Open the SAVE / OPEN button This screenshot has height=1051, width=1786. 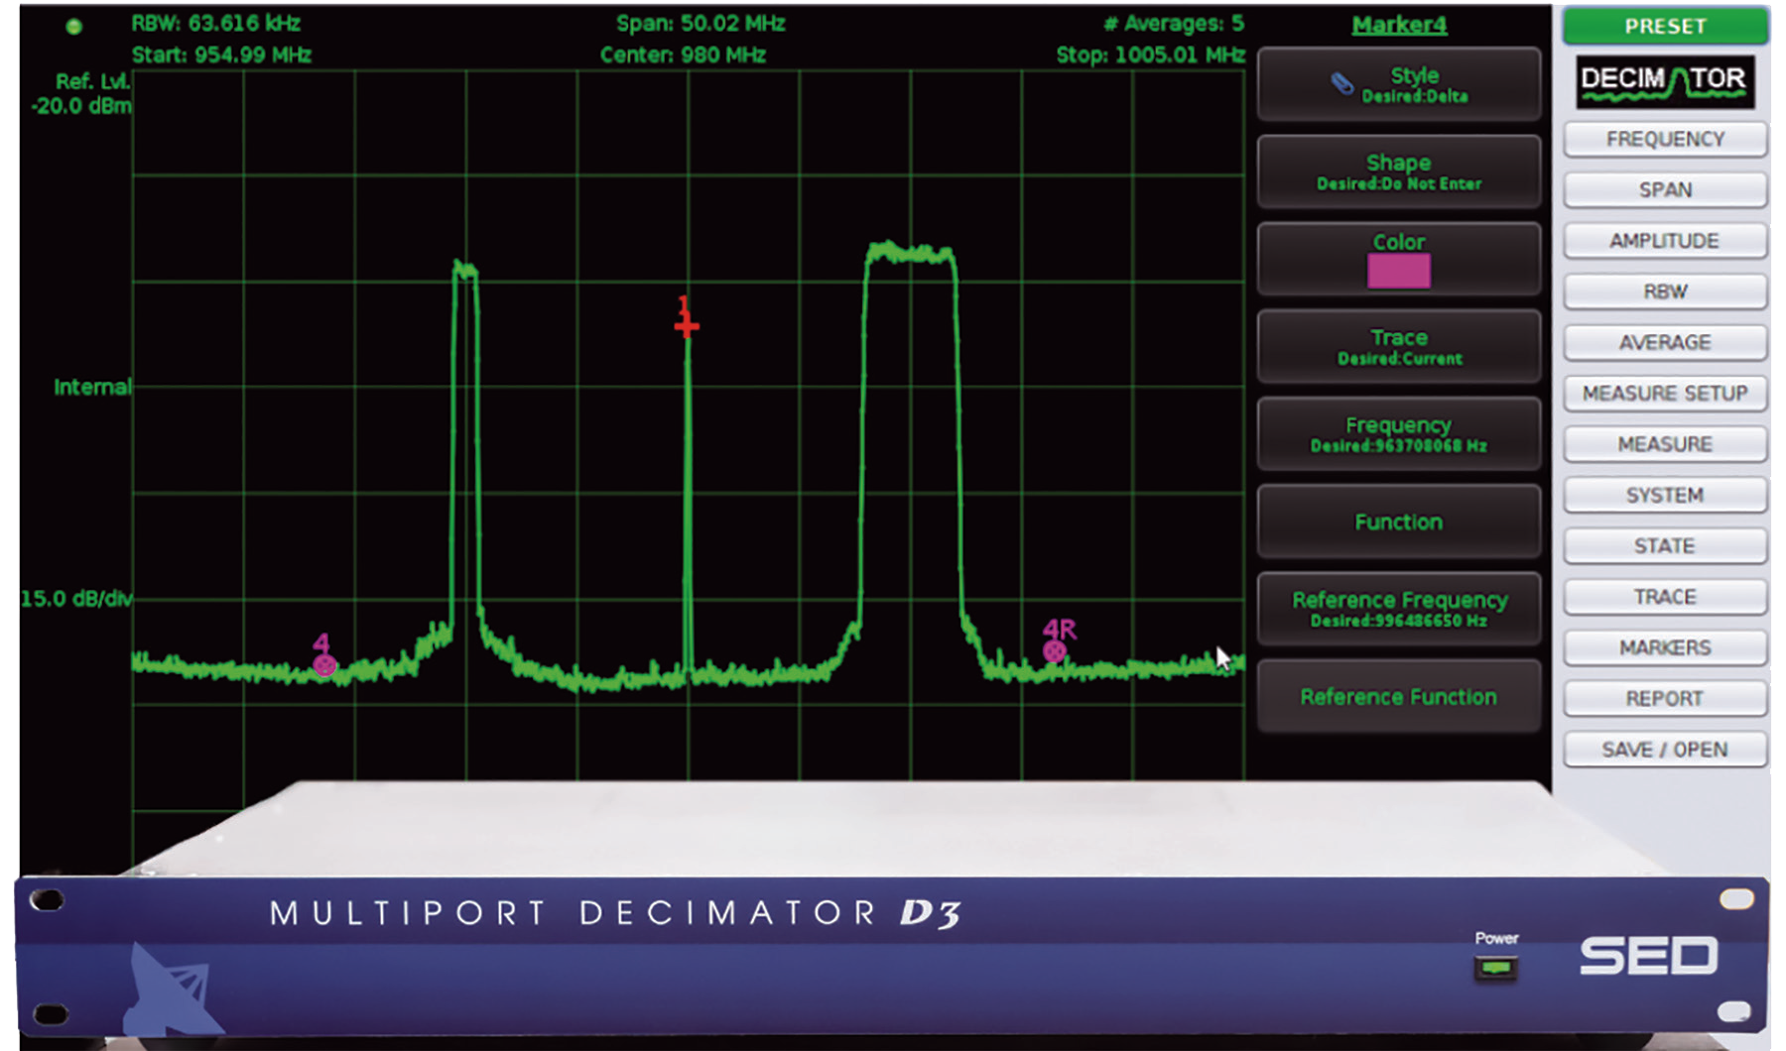(x=1665, y=750)
